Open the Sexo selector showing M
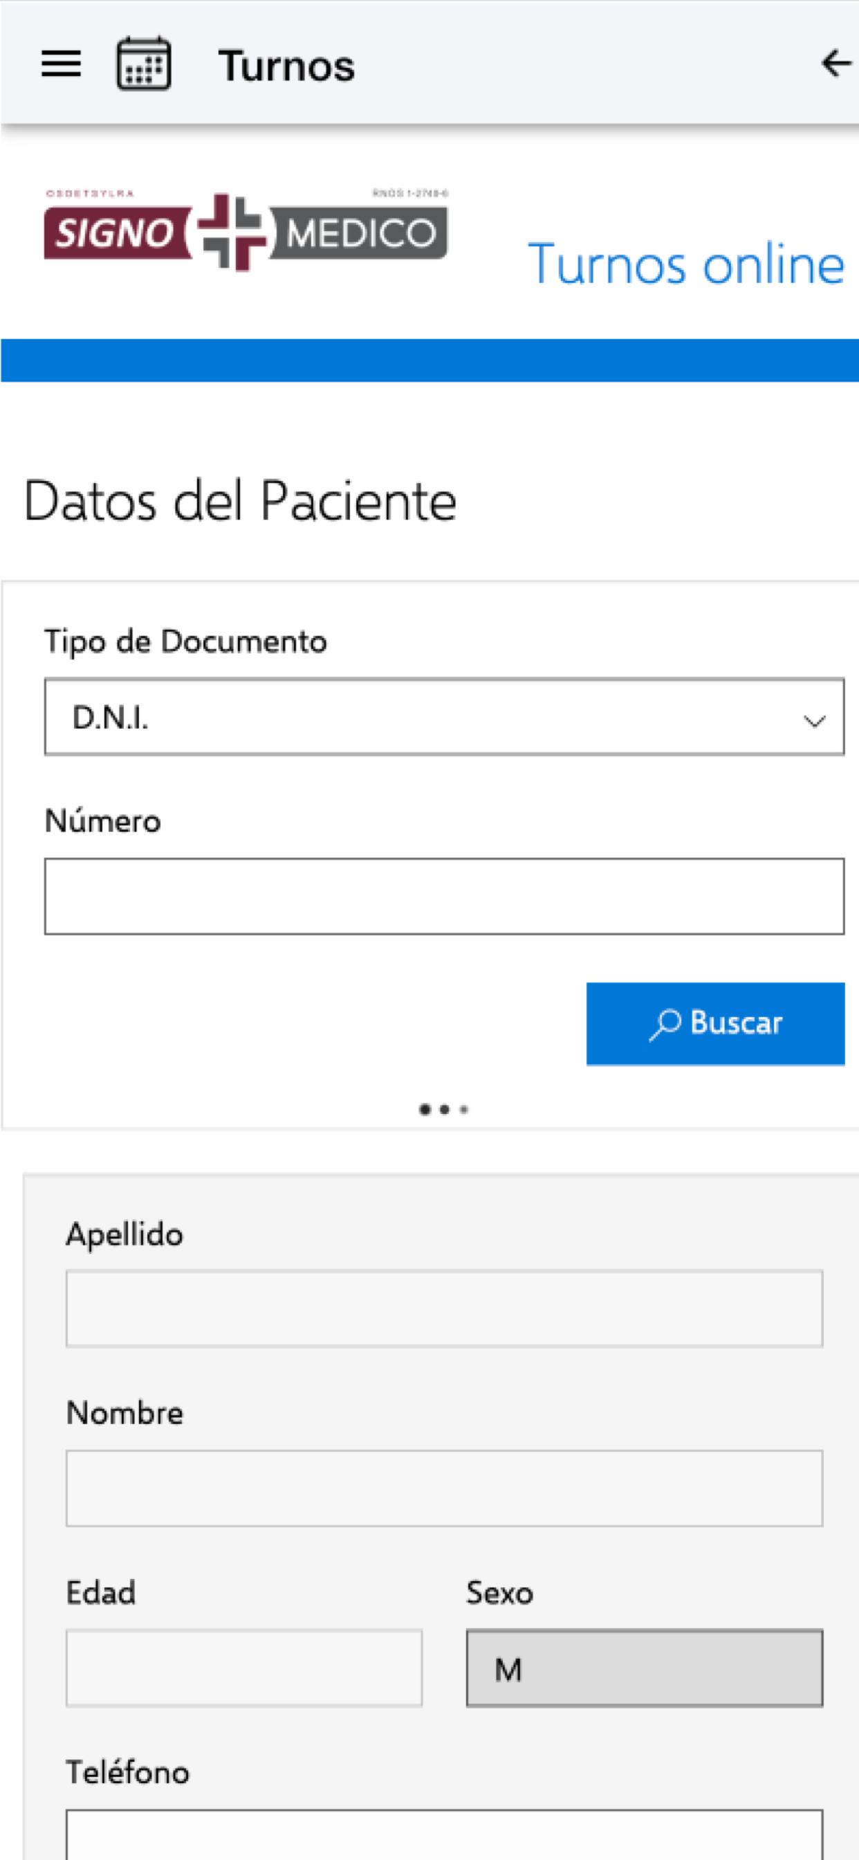 [645, 1668]
